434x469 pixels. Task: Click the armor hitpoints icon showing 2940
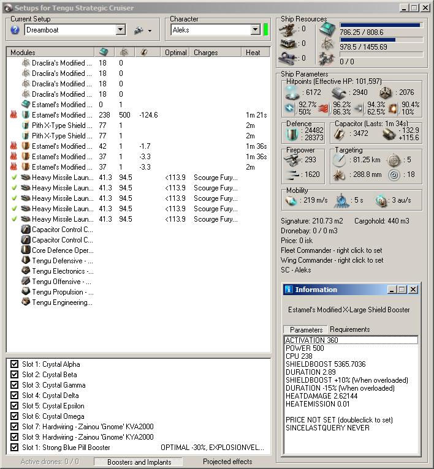(x=340, y=93)
